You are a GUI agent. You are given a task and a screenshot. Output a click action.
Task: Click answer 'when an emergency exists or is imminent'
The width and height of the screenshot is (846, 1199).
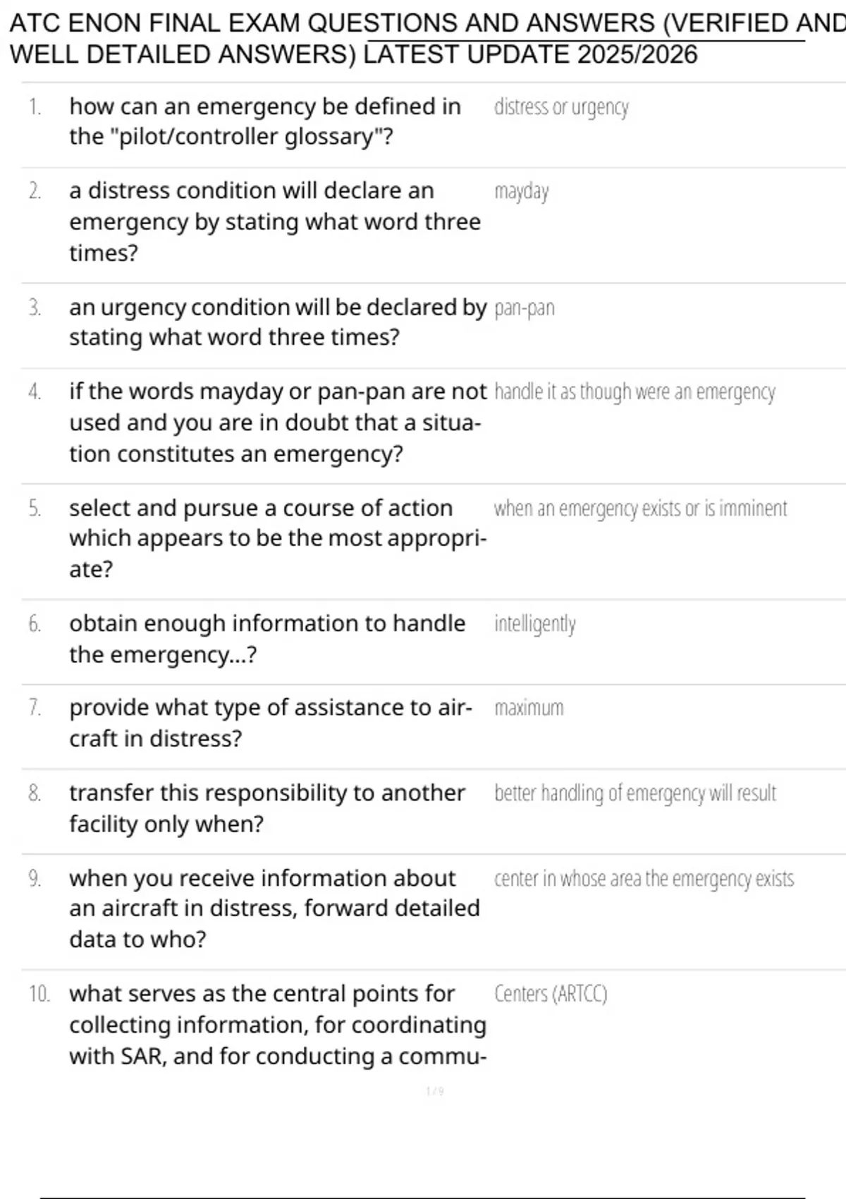click(x=640, y=509)
